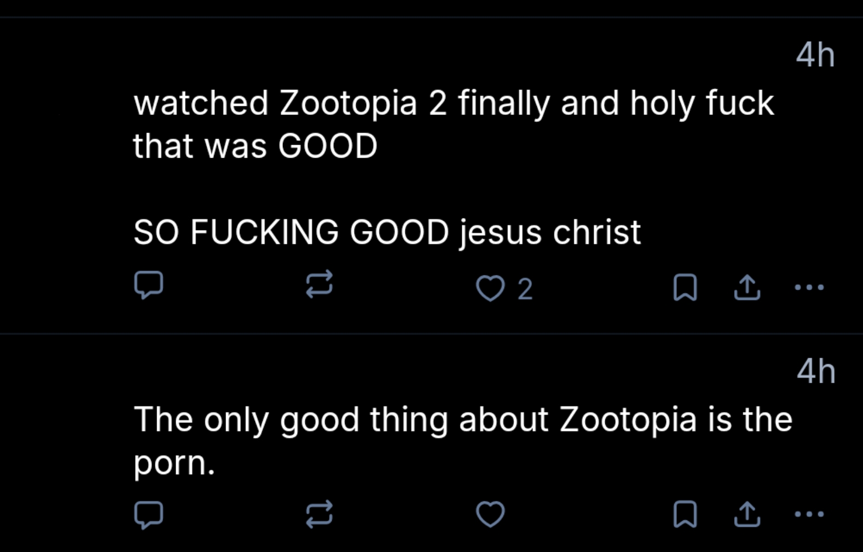The width and height of the screenshot is (863, 552).
Task: Like the post that has 2 likes
Action: (x=490, y=288)
